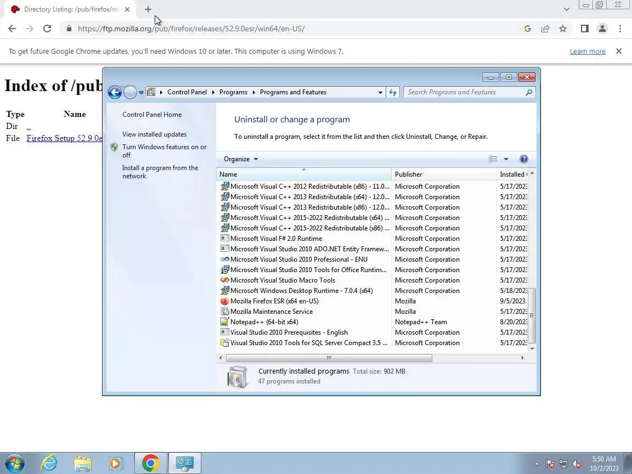The width and height of the screenshot is (632, 474).
Task: Open Control Panel Home
Action: 152,115
